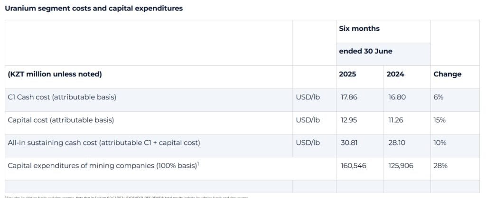Click the 17.86 C1 cash cost value
The height and width of the screenshot is (198, 486).
349,97
